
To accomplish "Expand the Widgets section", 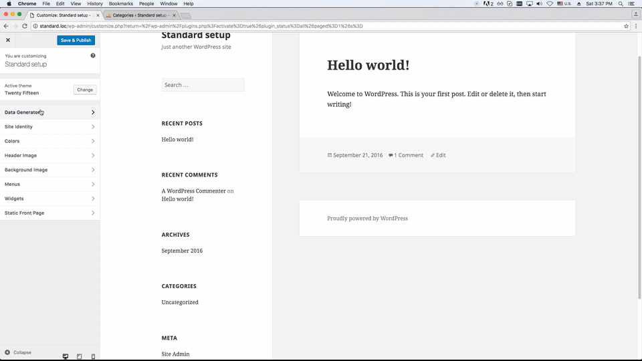I will coord(49,199).
